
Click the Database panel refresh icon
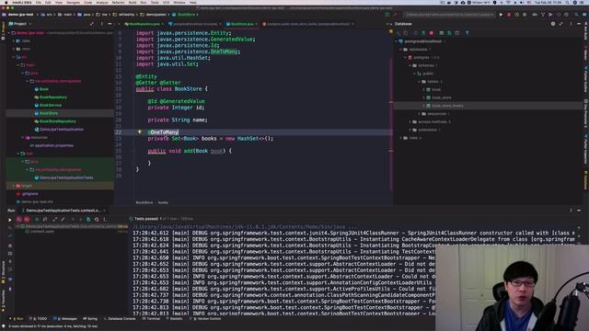tap(415, 33)
